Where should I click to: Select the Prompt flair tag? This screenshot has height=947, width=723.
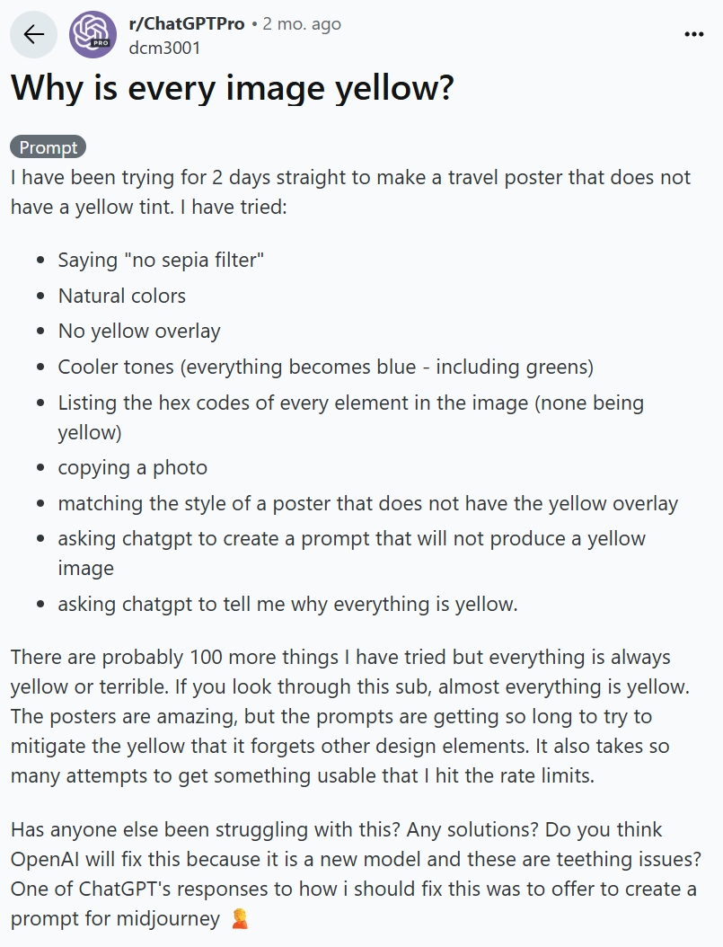pos(48,147)
